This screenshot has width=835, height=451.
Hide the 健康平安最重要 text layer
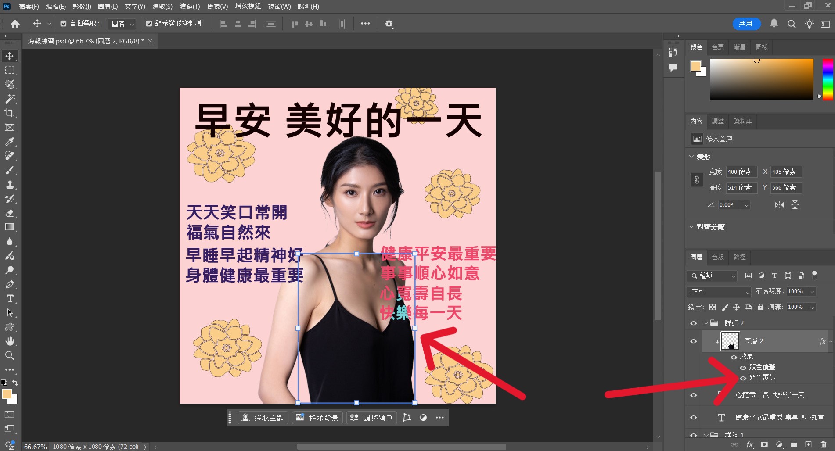(x=694, y=418)
